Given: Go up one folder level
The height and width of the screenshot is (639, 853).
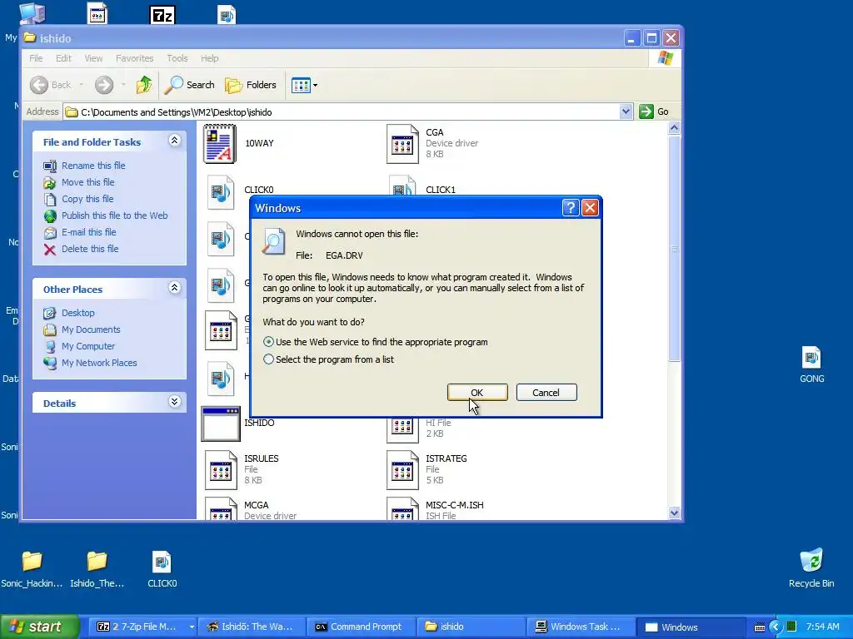Looking at the screenshot, I should (144, 85).
